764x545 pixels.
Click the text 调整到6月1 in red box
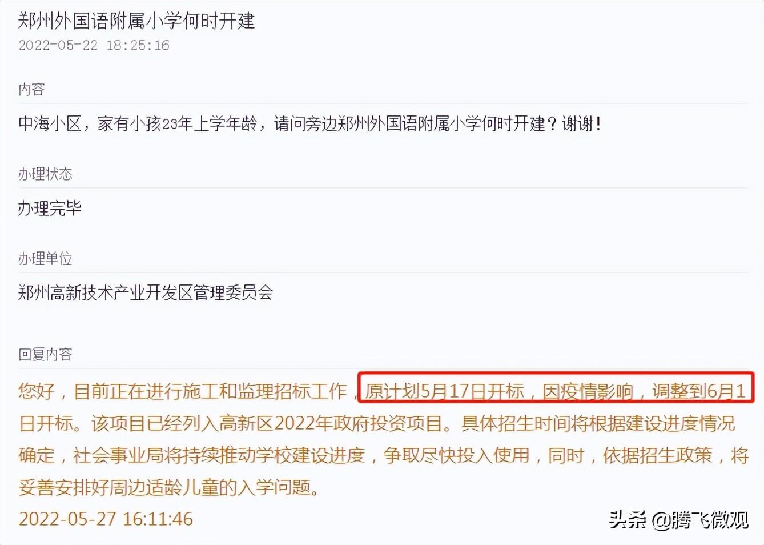click(x=699, y=391)
